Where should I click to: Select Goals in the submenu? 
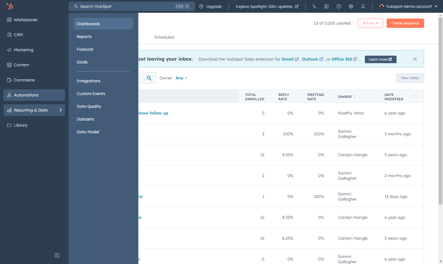click(x=103, y=62)
